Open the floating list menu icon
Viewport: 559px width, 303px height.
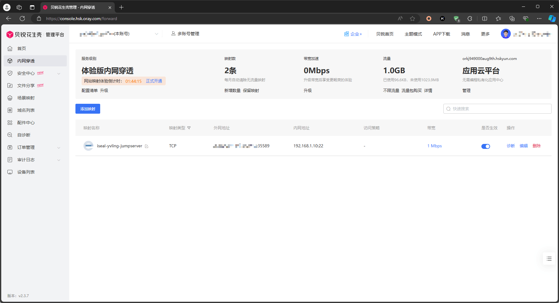(x=549, y=259)
